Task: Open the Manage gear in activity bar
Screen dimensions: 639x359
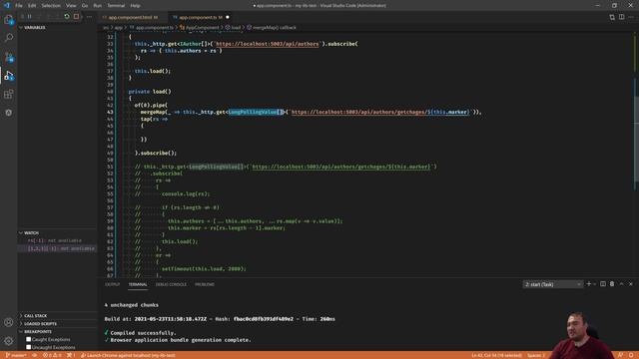Action: click(x=9, y=341)
